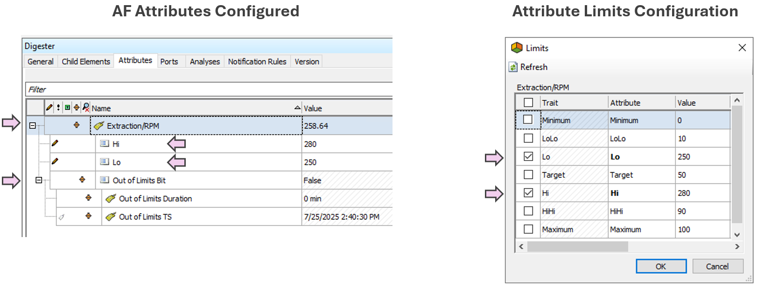Open the Notification Rules tab

point(257,62)
